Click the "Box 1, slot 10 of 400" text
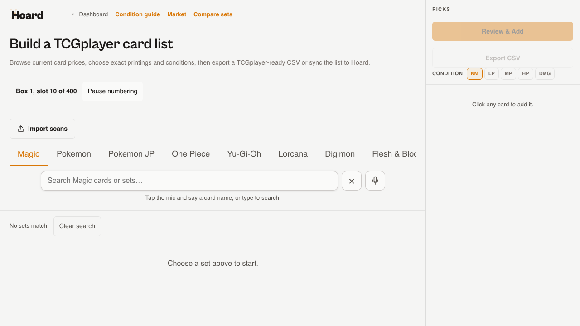Image resolution: width=580 pixels, height=326 pixels. tap(46, 91)
